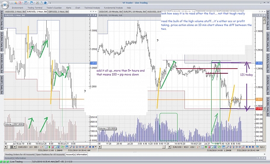Open the Help ribbon tab

[x=129, y=8]
